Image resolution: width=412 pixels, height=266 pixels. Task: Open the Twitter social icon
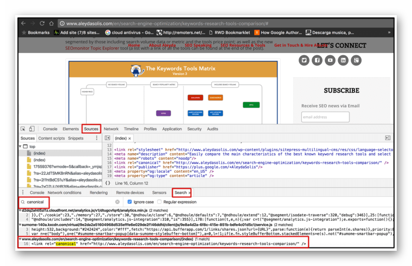tap(304, 60)
